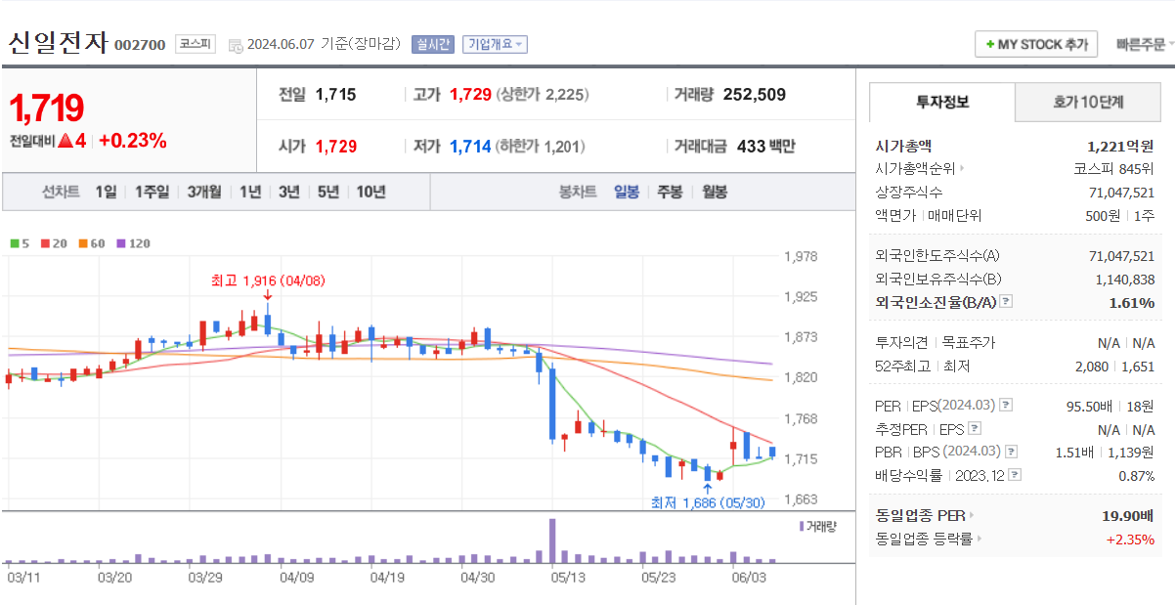Click the 실시간 badge button
The image size is (1176, 605).
pos(432,44)
